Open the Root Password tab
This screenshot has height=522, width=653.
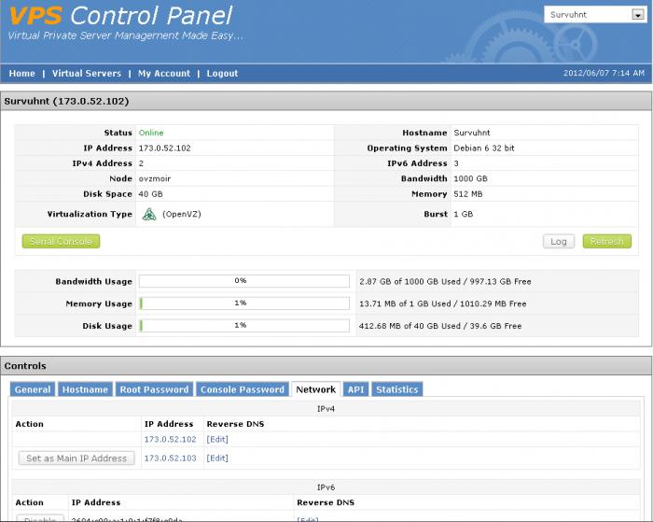point(154,389)
